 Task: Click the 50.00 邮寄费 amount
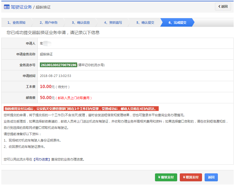45,98
